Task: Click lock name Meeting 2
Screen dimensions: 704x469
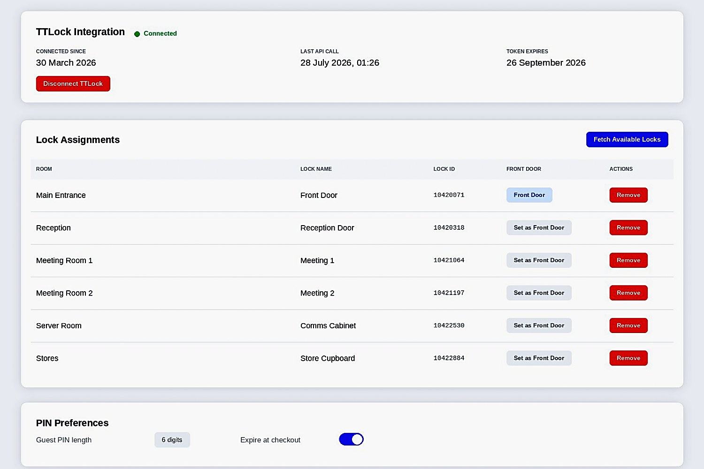Action: tap(317, 293)
